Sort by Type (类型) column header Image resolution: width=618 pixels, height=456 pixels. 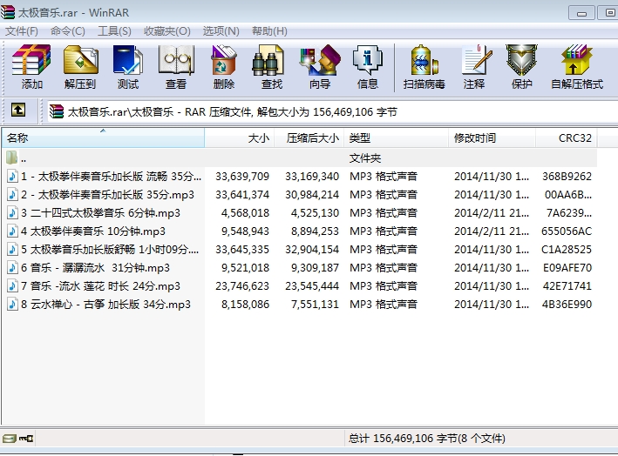point(396,138)
